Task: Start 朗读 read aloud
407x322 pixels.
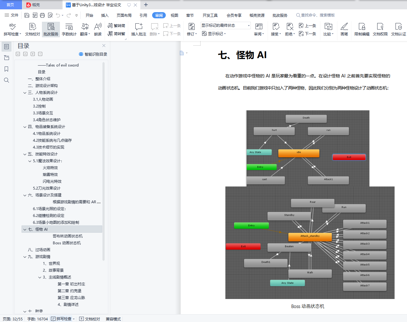Action: coord(98,30)
